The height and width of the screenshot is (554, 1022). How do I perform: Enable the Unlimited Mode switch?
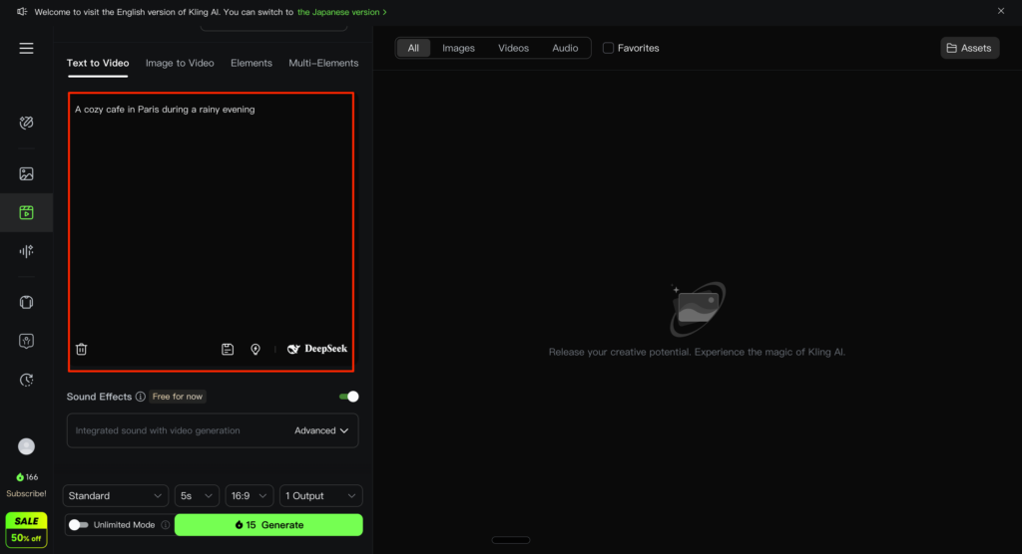(x=78, y=525)
